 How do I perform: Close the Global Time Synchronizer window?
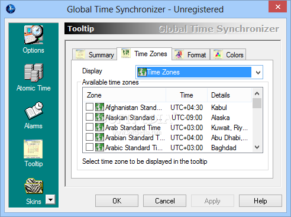click(x=277, y=7)
